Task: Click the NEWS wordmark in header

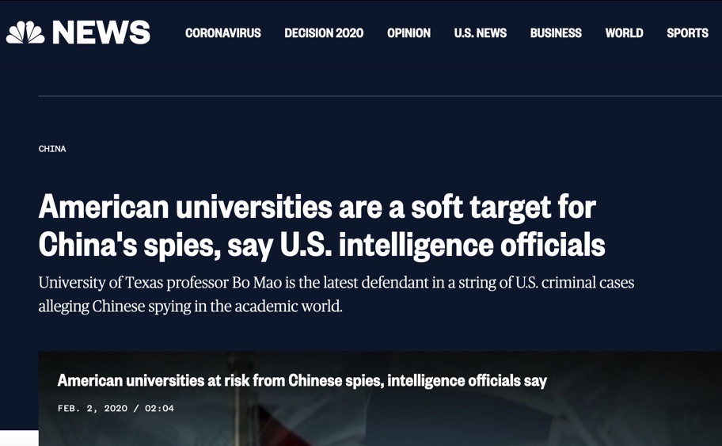Action: pyautogui.click(x=101, y=32)
